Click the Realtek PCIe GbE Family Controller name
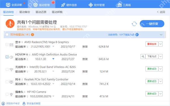 point(46,79)
